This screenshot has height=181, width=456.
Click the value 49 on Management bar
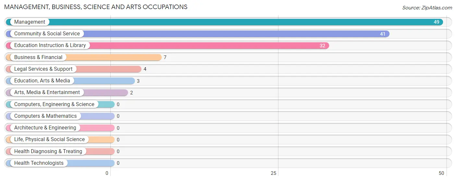click(437, 22)
